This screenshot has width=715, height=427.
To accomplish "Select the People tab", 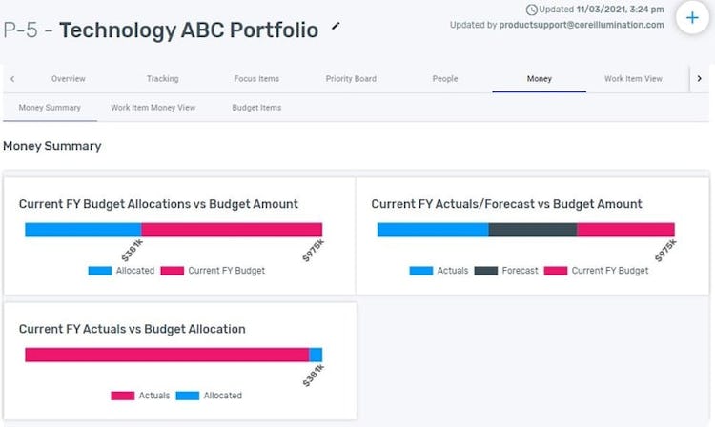I will [x=444, y=79].
